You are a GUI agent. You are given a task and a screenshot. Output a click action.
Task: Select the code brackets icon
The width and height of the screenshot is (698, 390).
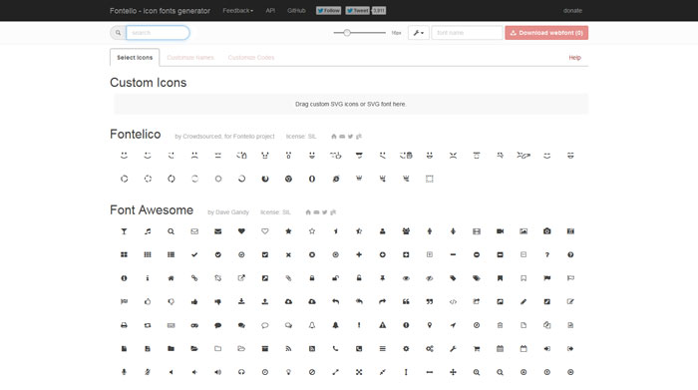(453, 302)
